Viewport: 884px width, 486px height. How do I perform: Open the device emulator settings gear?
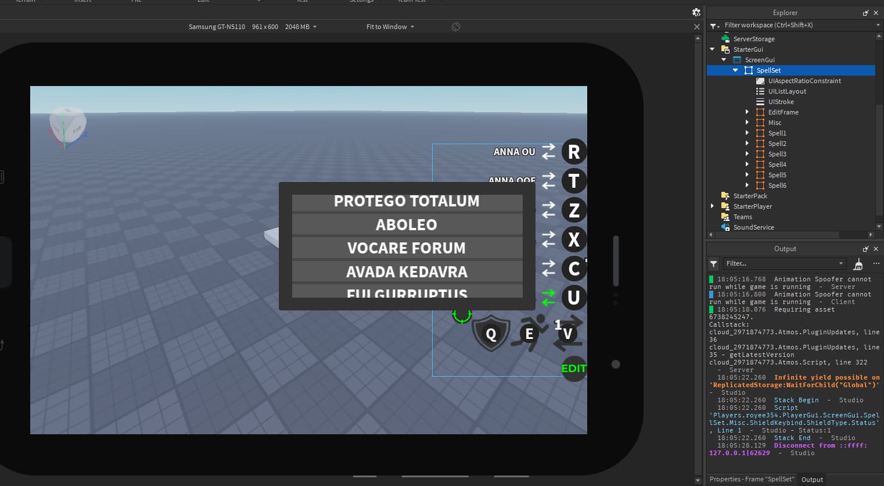click(x=696, y=12)
